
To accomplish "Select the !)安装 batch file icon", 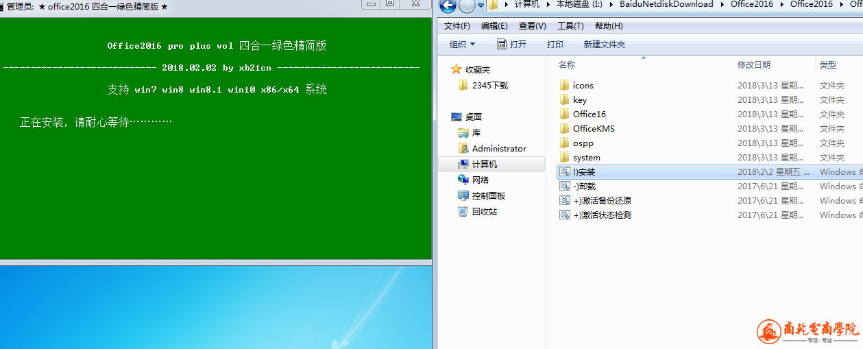I will [x=564, y=171].
